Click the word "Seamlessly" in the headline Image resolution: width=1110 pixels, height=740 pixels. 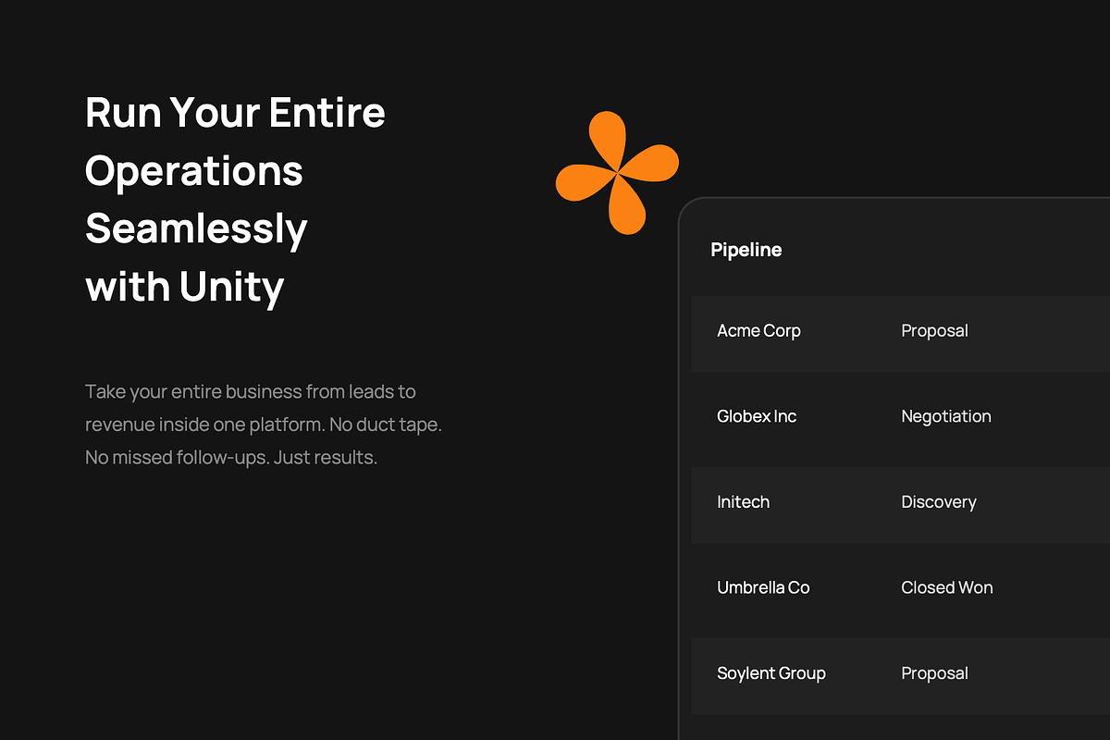[x=196, y=229]
